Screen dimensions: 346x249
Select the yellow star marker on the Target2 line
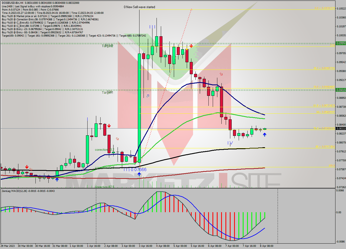pyautogui.click(x=187, y=49)
